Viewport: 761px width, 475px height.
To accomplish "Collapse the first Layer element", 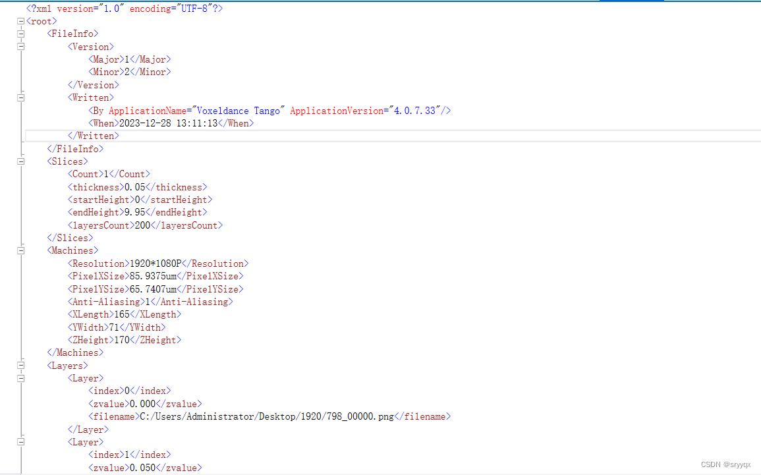I will point(20,377).
